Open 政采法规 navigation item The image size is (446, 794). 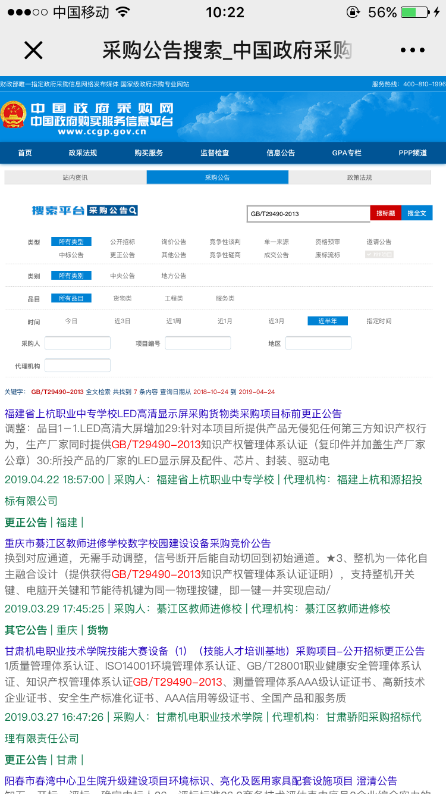83,153
